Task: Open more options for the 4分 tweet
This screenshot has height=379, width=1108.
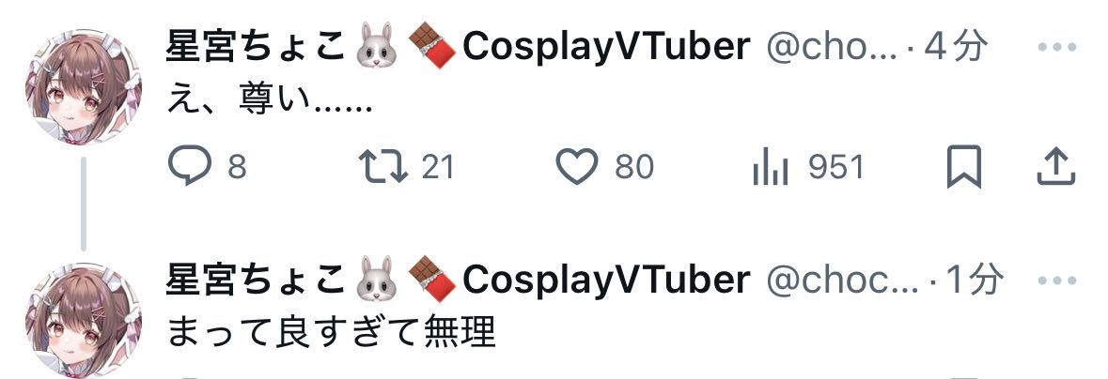Action: (1057, 47)
